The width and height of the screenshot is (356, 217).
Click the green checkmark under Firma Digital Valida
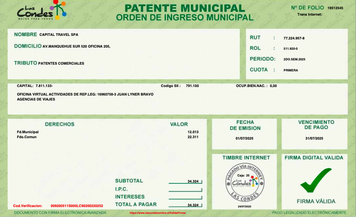[316, 180]
